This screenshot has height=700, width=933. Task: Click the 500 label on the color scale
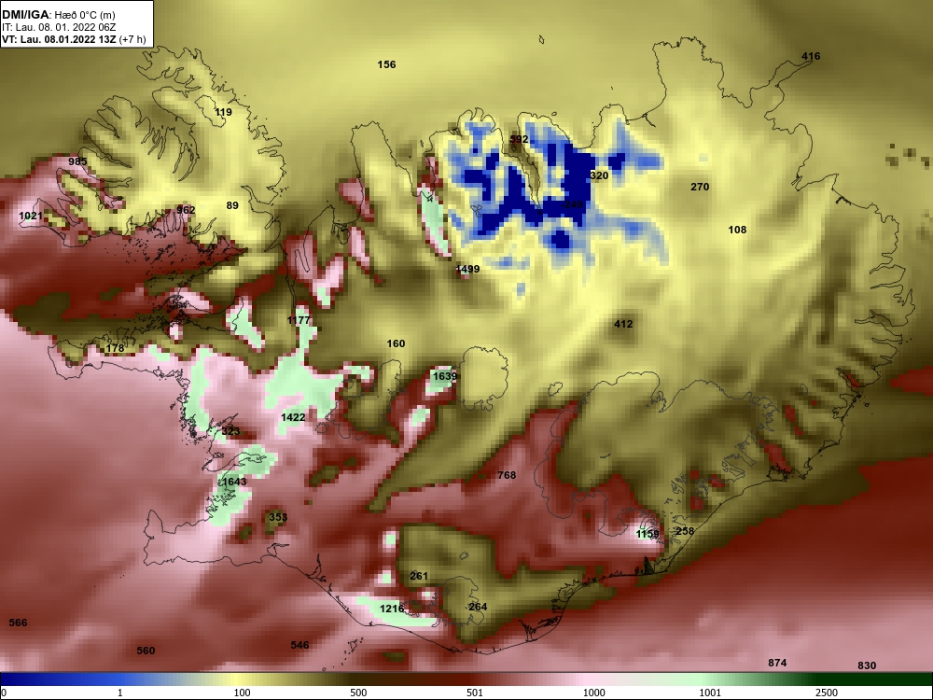(x=359, y=693)
